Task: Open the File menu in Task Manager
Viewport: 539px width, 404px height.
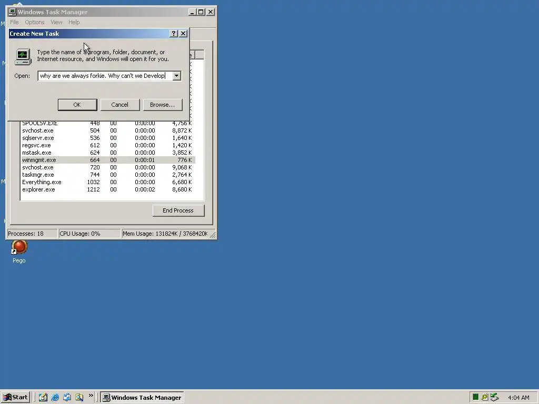Action: pyautogui.click(x=14, y=22)
